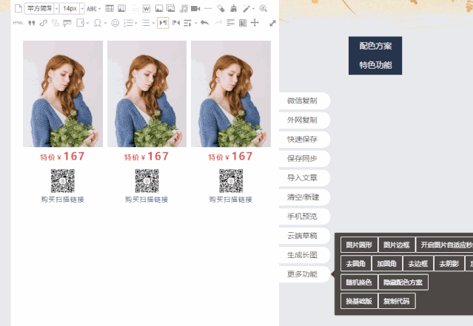
Task: Insert a special character via Omega
Action: click(98, 23)
